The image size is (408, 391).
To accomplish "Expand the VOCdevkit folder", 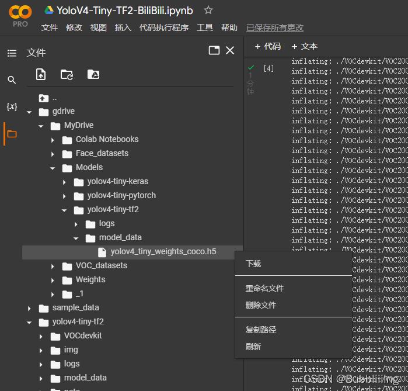I will coord(41,337).
